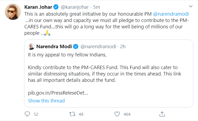
Task: Click the 2h quoted tweet timestamp
Action: pos(123,47)
